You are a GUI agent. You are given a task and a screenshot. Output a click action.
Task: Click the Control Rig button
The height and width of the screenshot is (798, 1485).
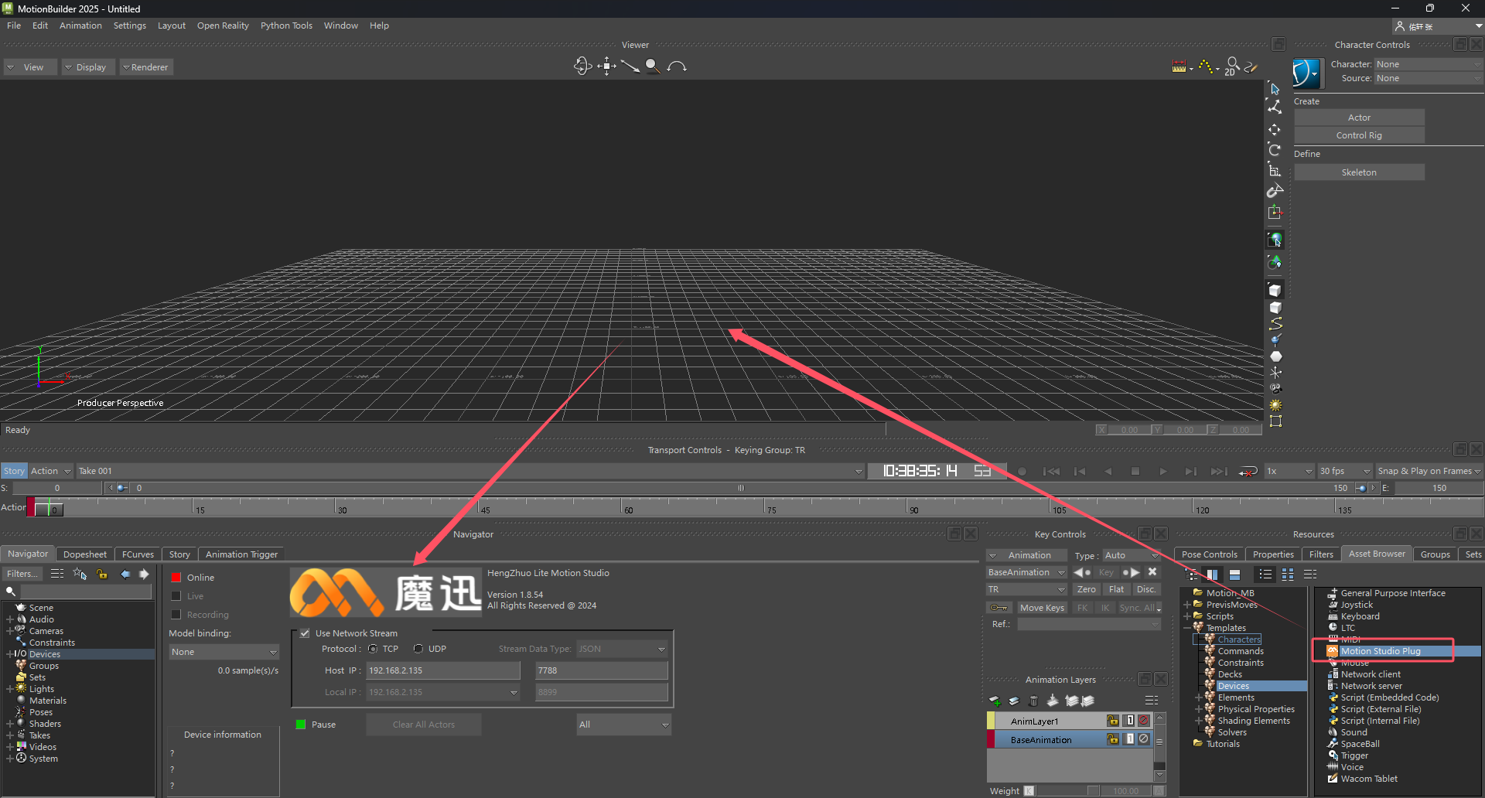pos(1359,135)
